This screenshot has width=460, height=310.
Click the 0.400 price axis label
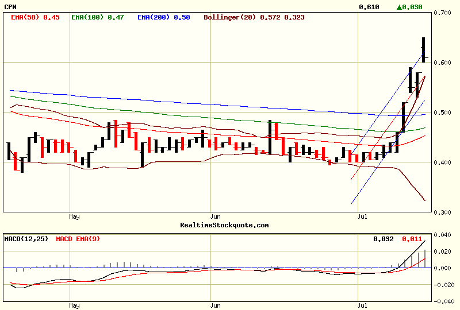[x=442, y=162]
